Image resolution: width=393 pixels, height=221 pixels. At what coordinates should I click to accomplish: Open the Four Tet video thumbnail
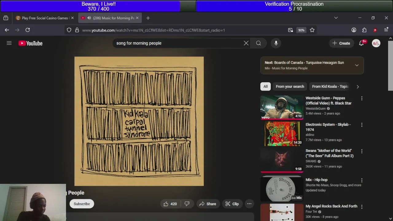[x=282, y=212]
